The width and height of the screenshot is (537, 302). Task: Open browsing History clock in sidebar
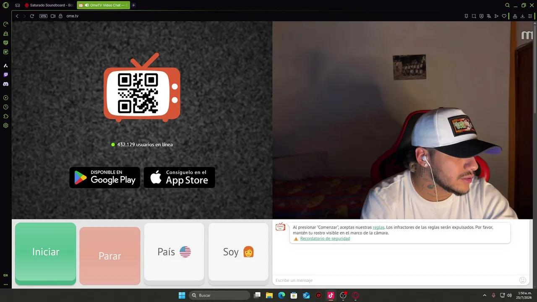coord(6,107)
